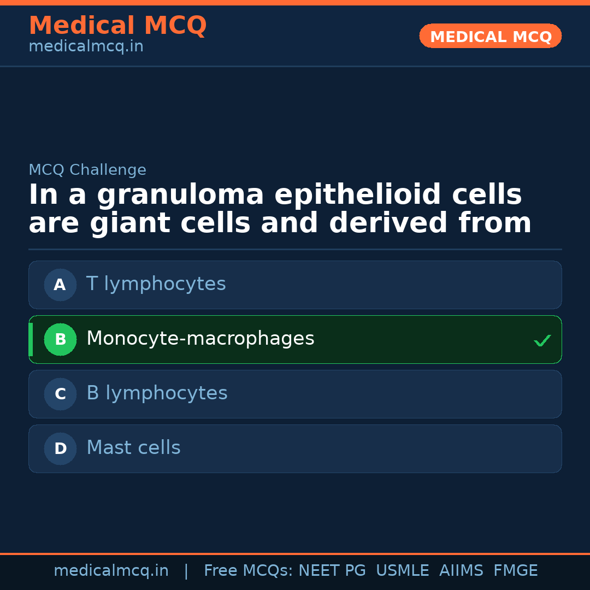
Task: Click the green accent bar on option B
Action: 31,339
